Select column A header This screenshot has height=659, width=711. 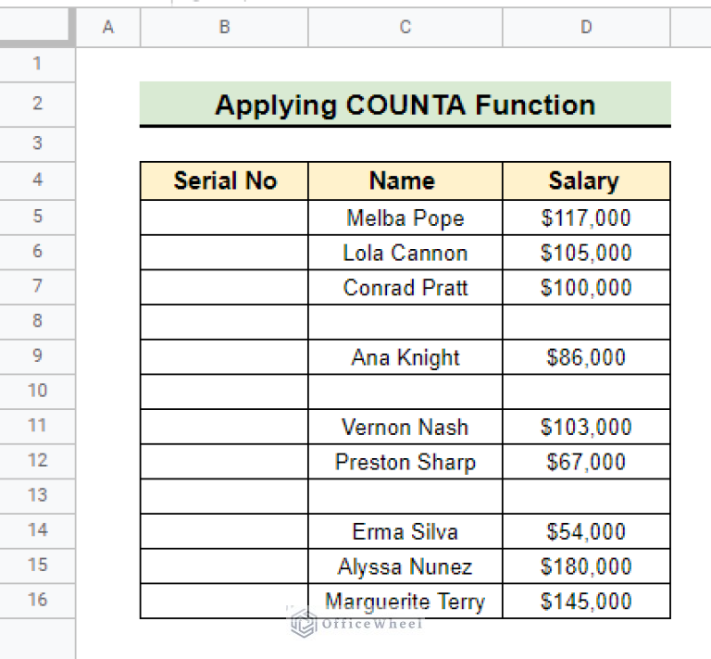coord(107,28)
